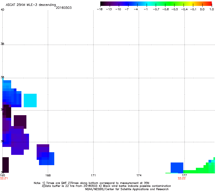Viewport: 217px width, 191px height.
Task: Click the color bar label "-0.7"
Action: tap(156, 9)
